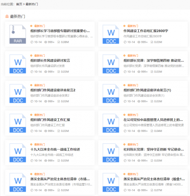Click the 最新热门 section ribbon icon
This screenshot has width=190, height=196.
coord(7,16)
